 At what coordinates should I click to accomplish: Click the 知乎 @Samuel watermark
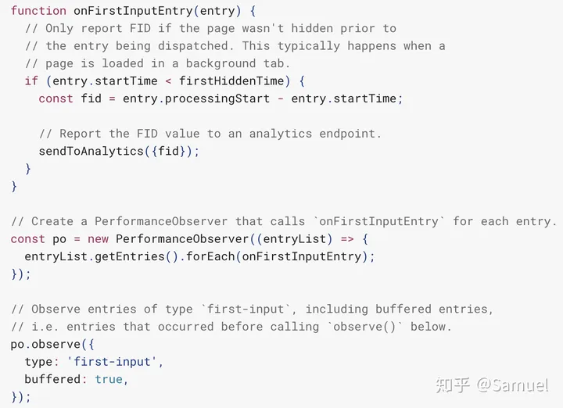click(492, 385)
